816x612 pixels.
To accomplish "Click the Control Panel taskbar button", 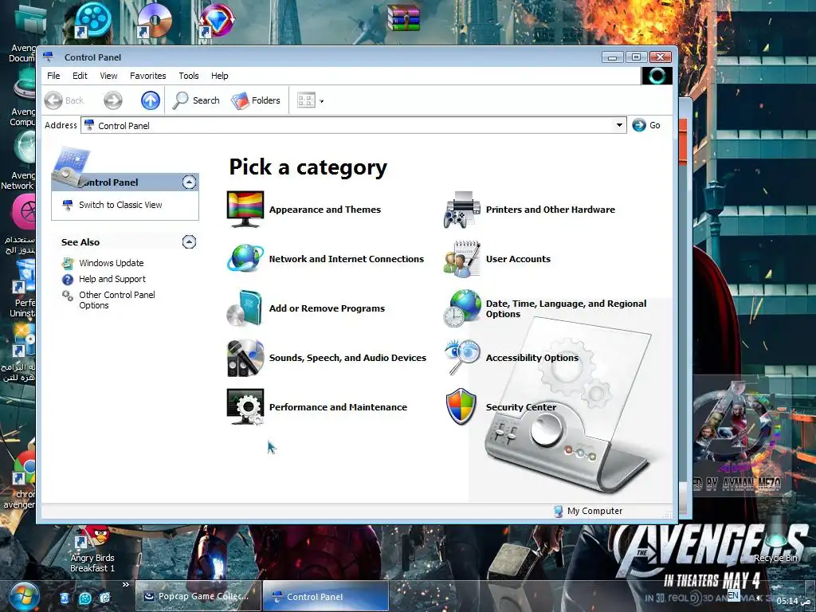I will point(326,597).
